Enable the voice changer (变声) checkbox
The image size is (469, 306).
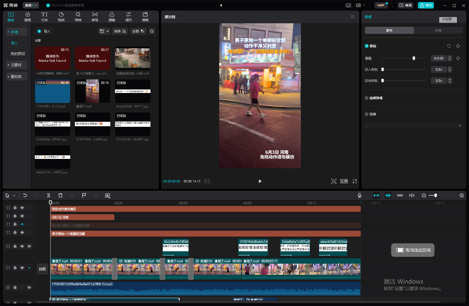367,114
